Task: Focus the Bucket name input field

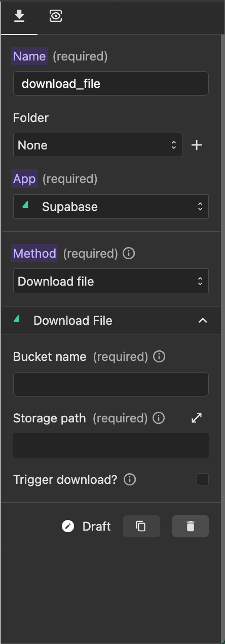Action: (111, 384)
